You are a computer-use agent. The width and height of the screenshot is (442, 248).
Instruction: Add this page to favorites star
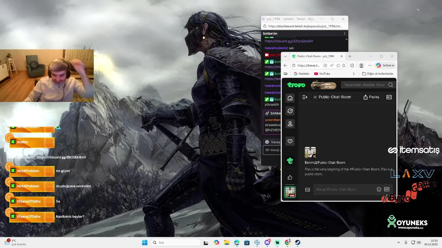(338, 65)
